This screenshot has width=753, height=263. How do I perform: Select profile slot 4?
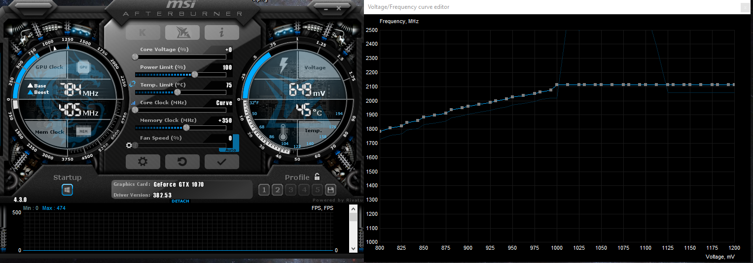(304, 190)
